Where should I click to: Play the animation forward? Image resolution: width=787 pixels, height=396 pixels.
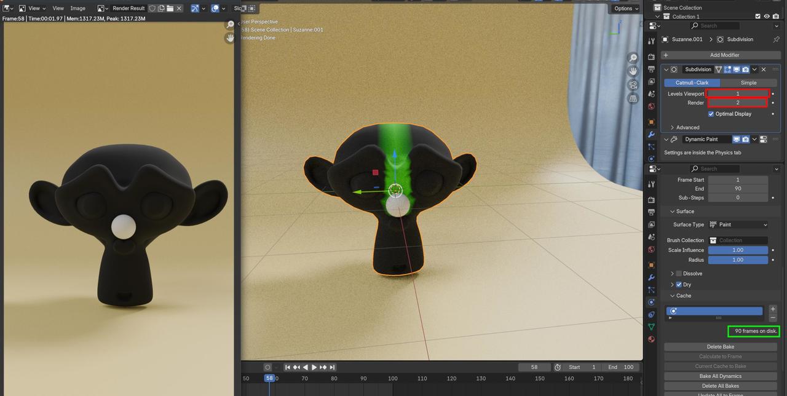point(314,367)
